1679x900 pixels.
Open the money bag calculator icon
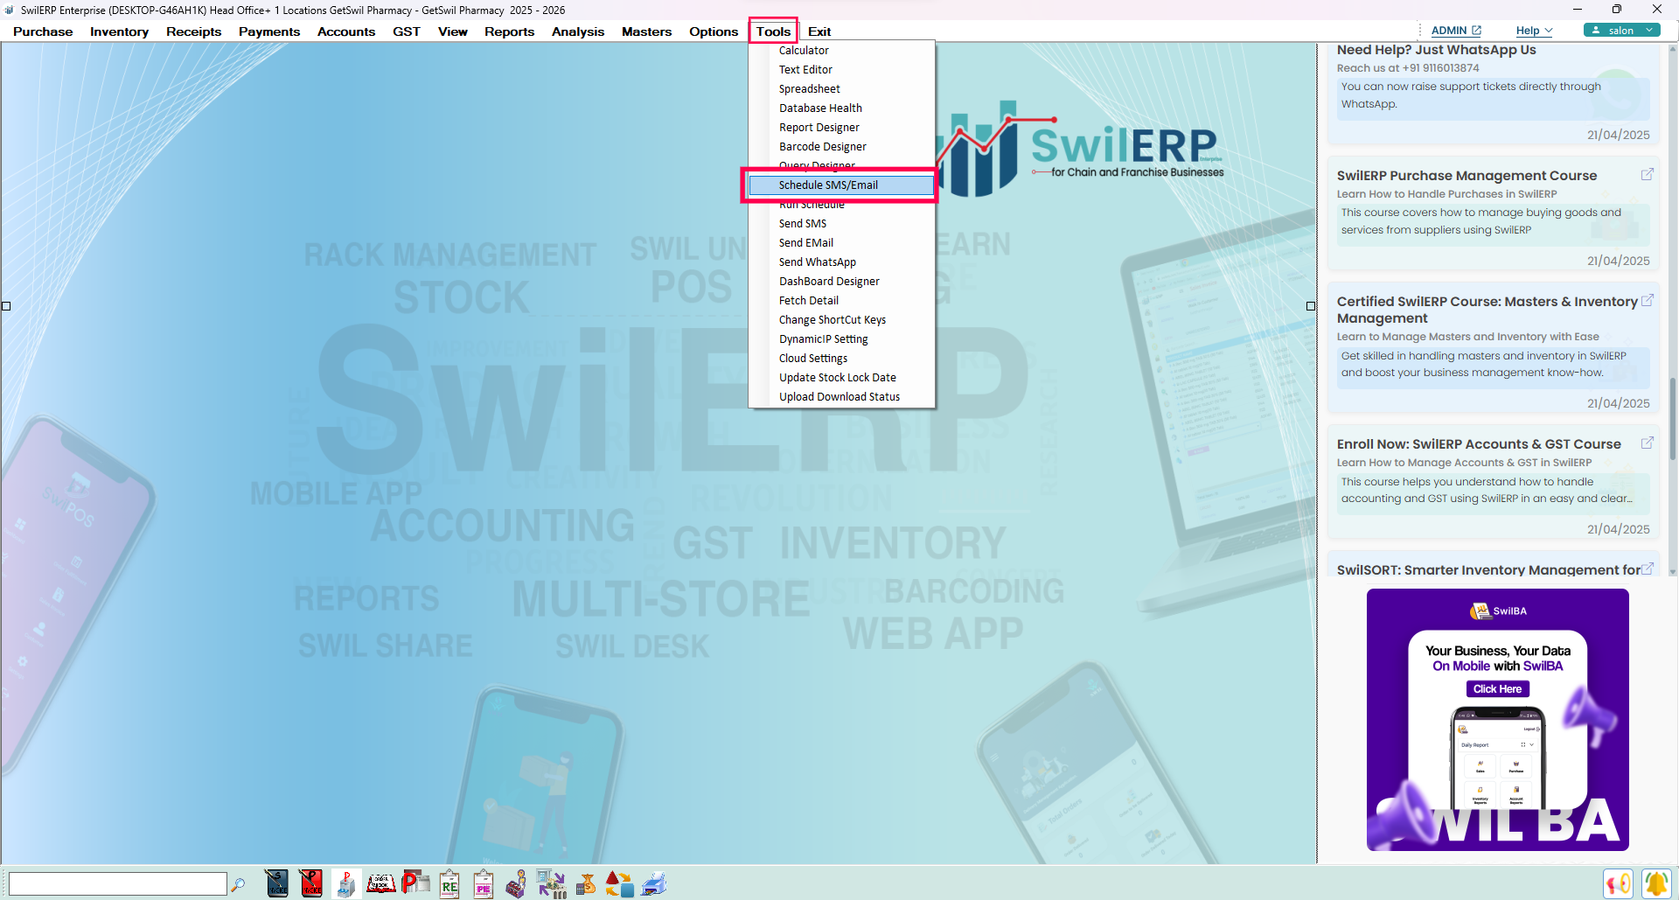pos(586,883)
